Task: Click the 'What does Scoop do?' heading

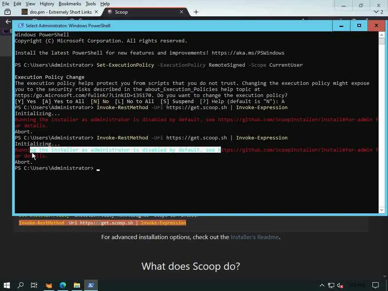Action: 191,266
